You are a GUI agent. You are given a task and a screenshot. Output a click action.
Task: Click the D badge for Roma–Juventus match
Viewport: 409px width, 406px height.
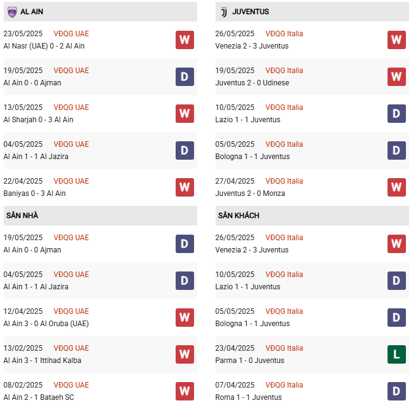[x=396, y=391]
